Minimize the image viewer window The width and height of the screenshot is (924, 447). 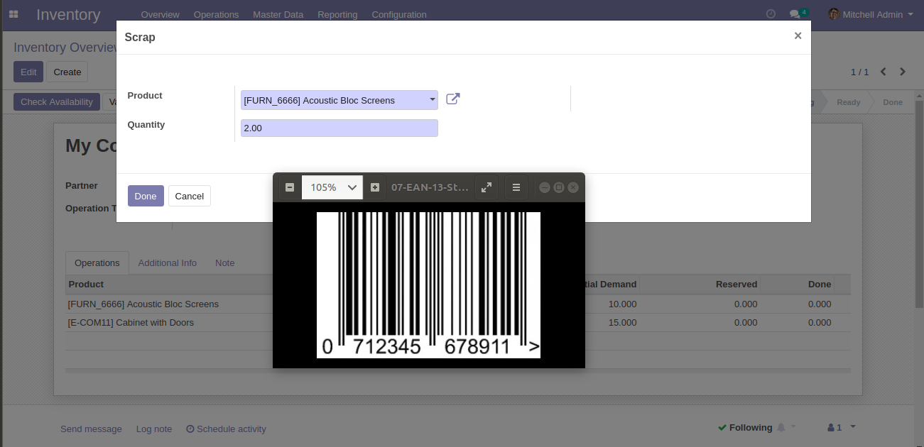coord(545,187)
